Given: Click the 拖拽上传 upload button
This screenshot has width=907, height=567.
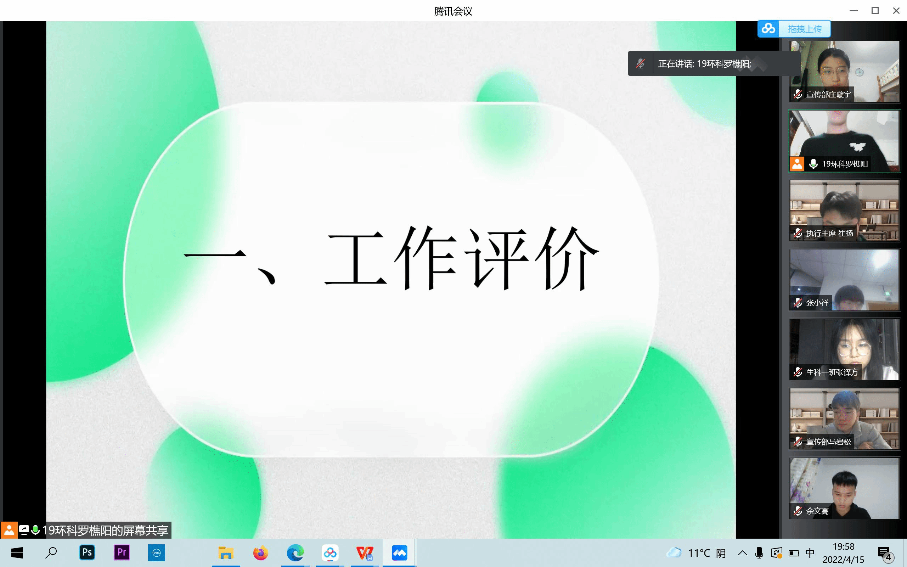Looking at the screenshot, I should 804,29.
